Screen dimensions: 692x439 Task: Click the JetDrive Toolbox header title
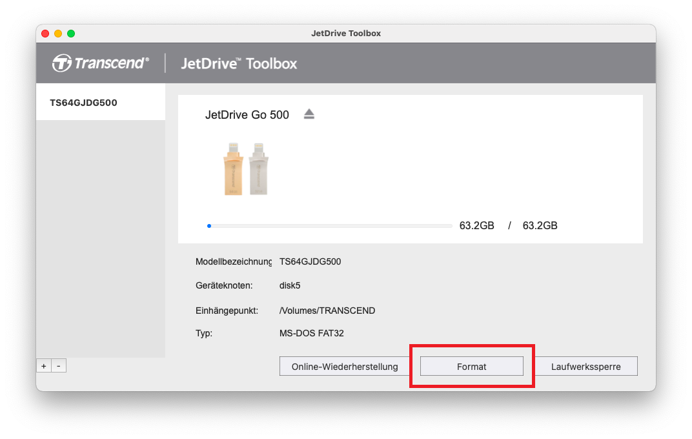(x=239, y=63)
